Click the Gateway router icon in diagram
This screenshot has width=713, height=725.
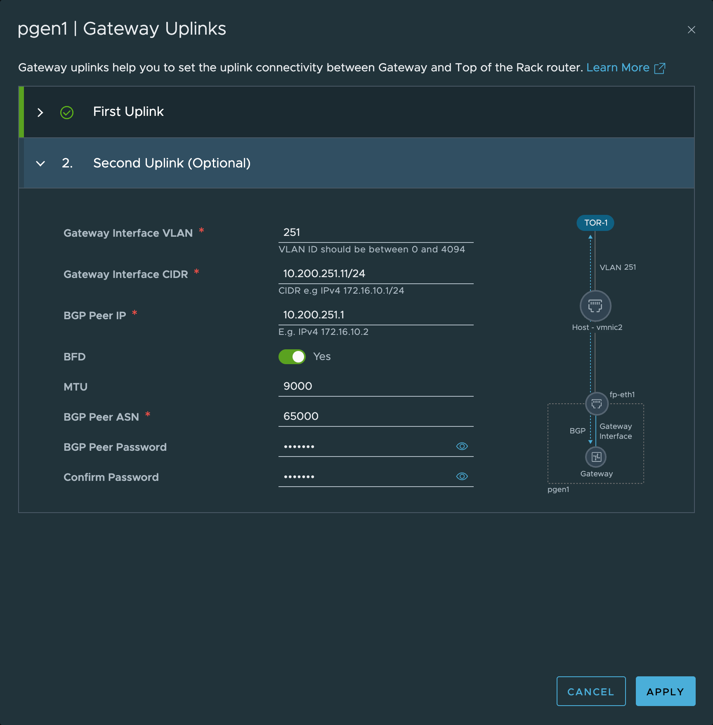pos(596,457)
